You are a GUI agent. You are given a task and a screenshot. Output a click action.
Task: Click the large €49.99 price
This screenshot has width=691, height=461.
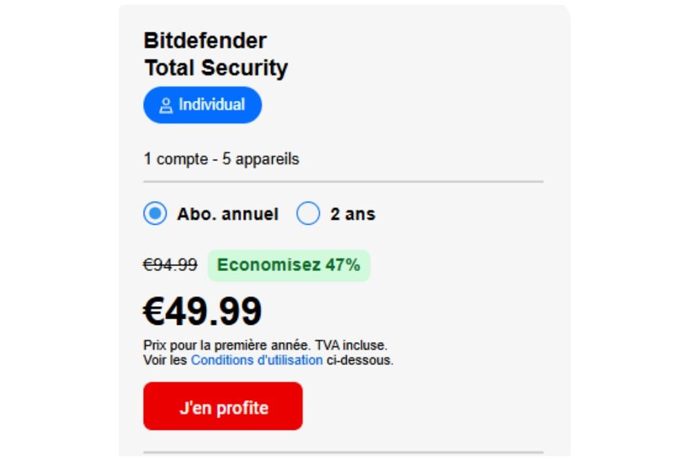(x=202, y=311)
